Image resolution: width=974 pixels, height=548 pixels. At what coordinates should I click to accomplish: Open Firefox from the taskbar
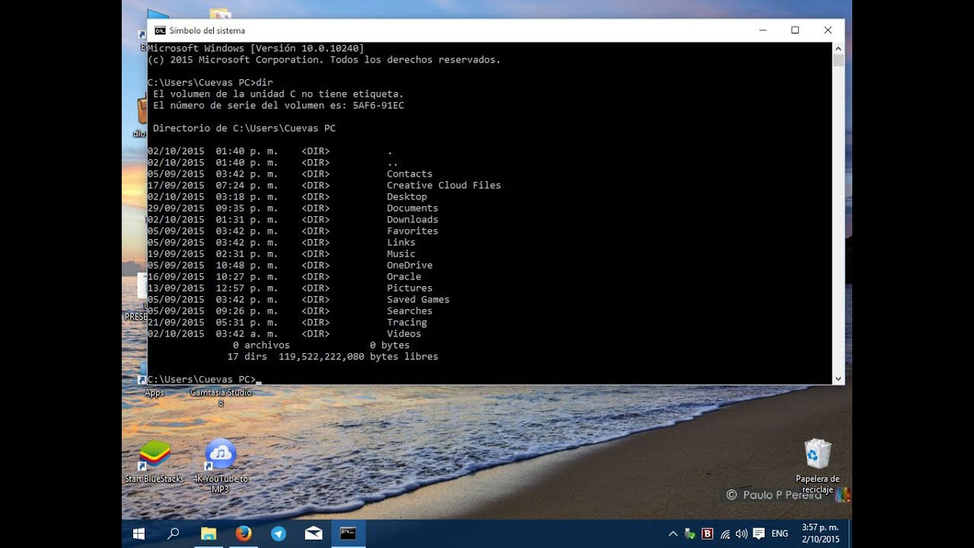pyautogui.click(x=243, y=534)
